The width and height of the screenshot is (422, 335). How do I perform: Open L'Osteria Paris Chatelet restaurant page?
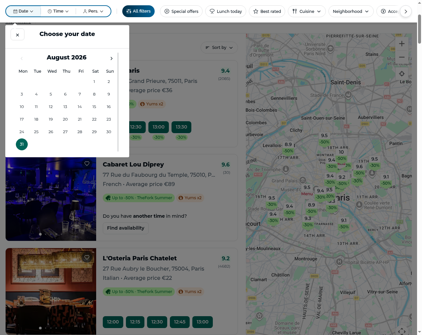139,258
